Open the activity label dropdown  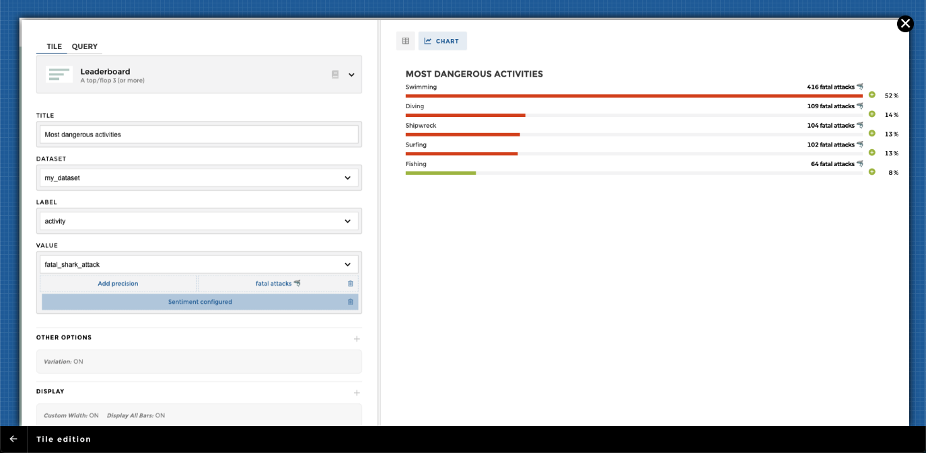coord(199,221)
